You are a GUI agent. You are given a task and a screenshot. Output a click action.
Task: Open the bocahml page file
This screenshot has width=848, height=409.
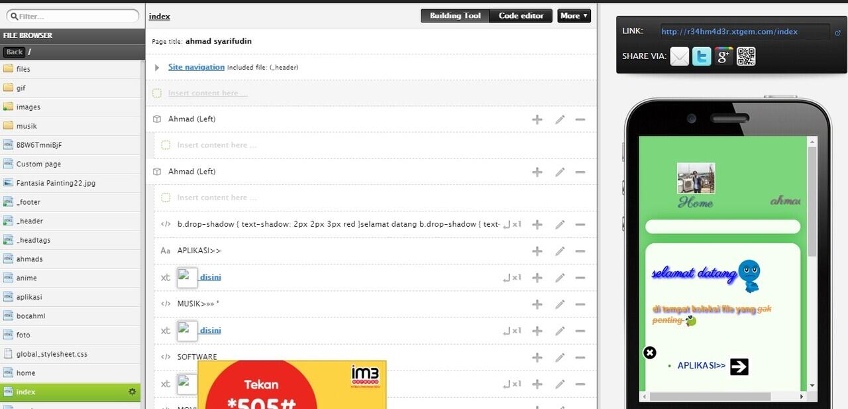click(70, 316)
